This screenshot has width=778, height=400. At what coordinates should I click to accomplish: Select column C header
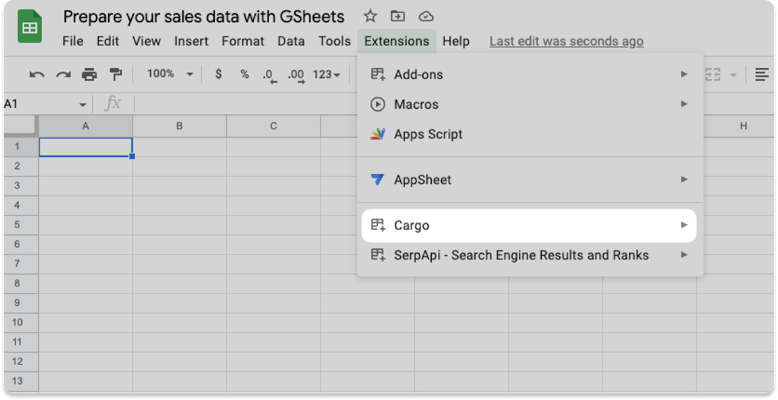coord(273,126)
